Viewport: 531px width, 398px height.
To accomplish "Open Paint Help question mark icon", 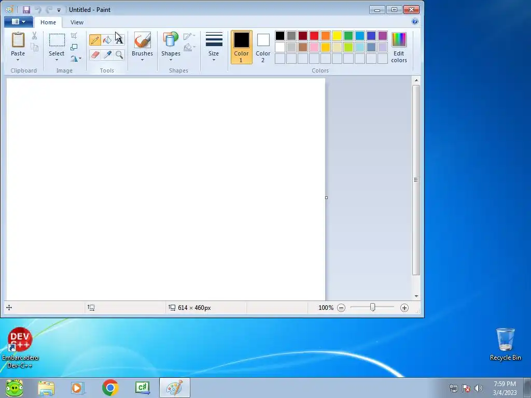I will pos(415,22).
